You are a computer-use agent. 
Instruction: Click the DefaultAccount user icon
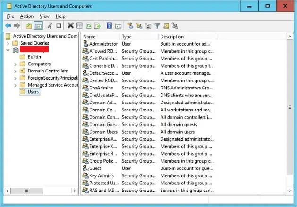pyautogui.click(x=85, y=73)
